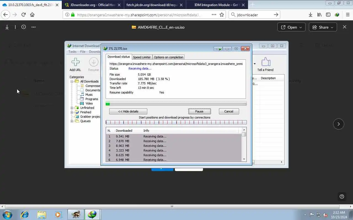This screenshot has height=220, width=353.
Task: Go to next file with right chevron
Action: [x=339, y=124]
